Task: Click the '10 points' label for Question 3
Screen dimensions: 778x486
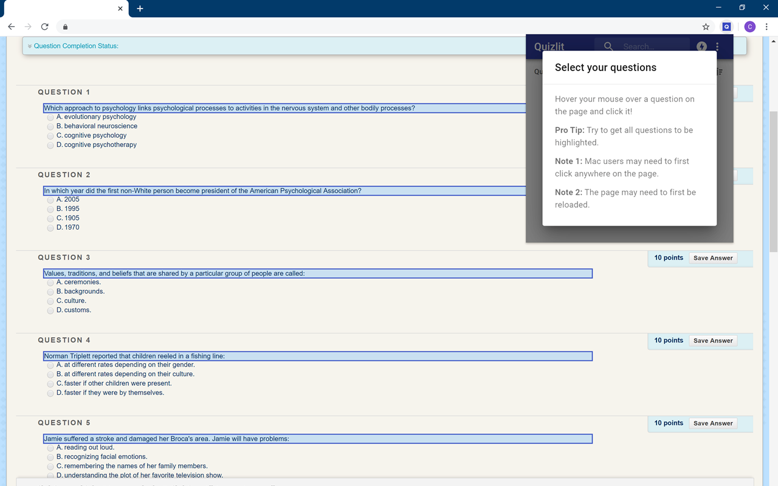Action: 669,258
